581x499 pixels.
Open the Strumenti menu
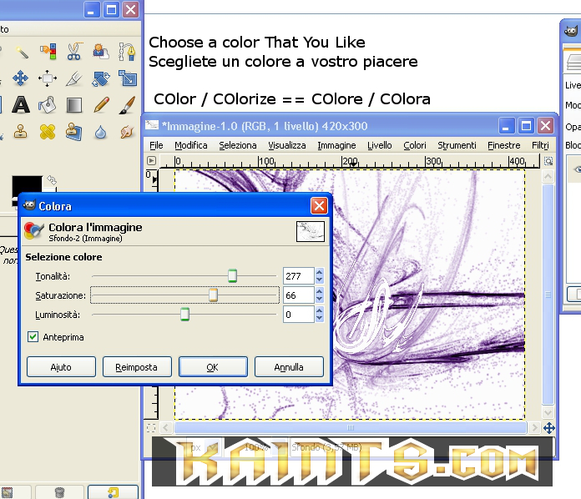457,145
